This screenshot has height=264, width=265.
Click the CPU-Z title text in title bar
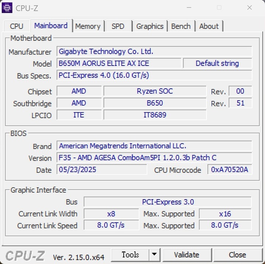(x=27, y=8)
